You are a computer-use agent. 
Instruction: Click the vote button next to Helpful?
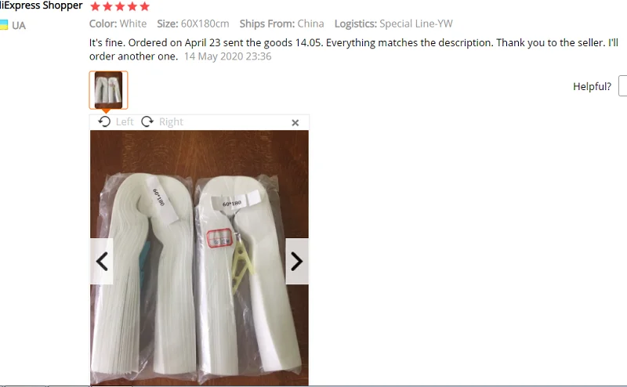[622, 85]
